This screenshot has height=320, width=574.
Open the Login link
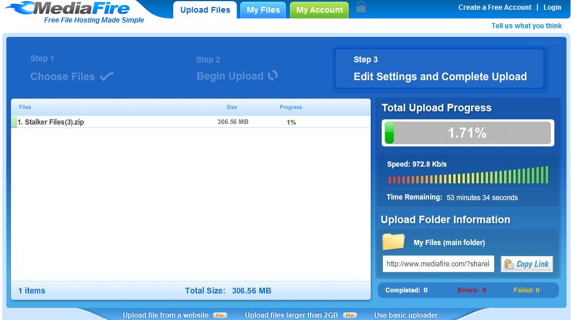pos(552,7)
